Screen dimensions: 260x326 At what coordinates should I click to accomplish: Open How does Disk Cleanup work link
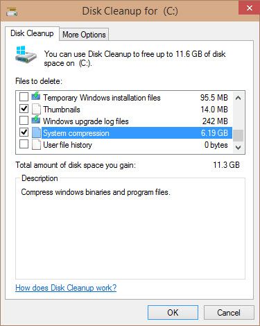tap(66, 288)
